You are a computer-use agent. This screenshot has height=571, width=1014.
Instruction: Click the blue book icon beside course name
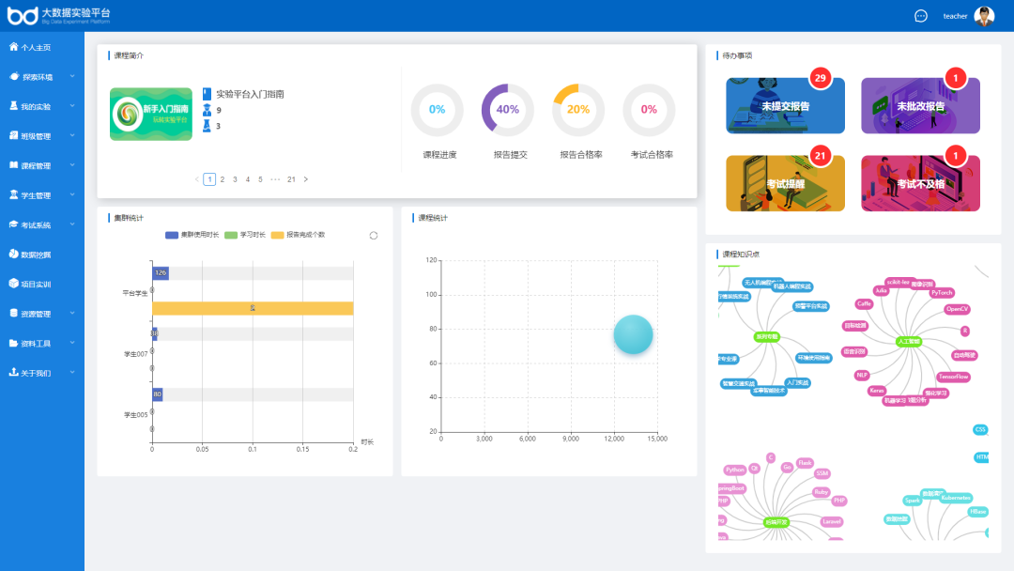point(207,94)
